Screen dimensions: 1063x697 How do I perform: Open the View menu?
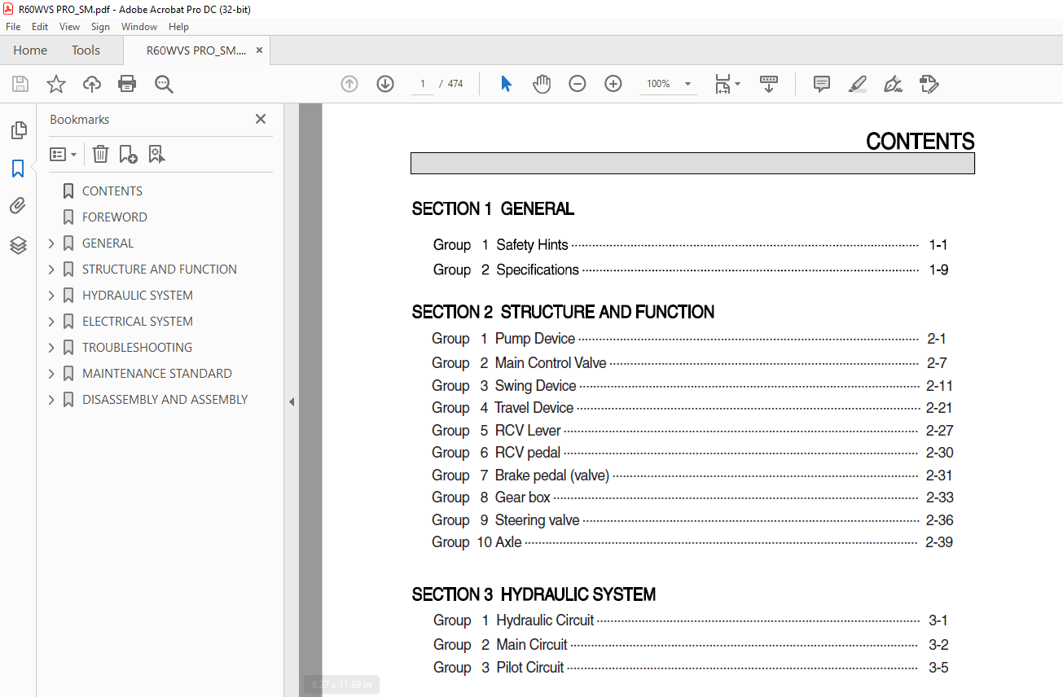pos(70,27)
